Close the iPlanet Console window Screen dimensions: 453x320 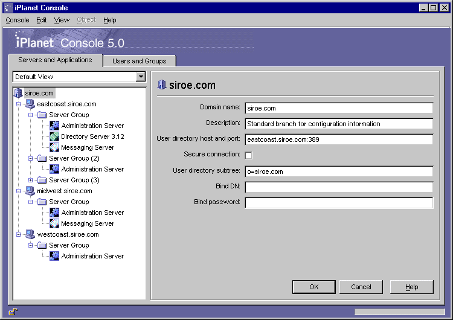click(x=445, y=8)
